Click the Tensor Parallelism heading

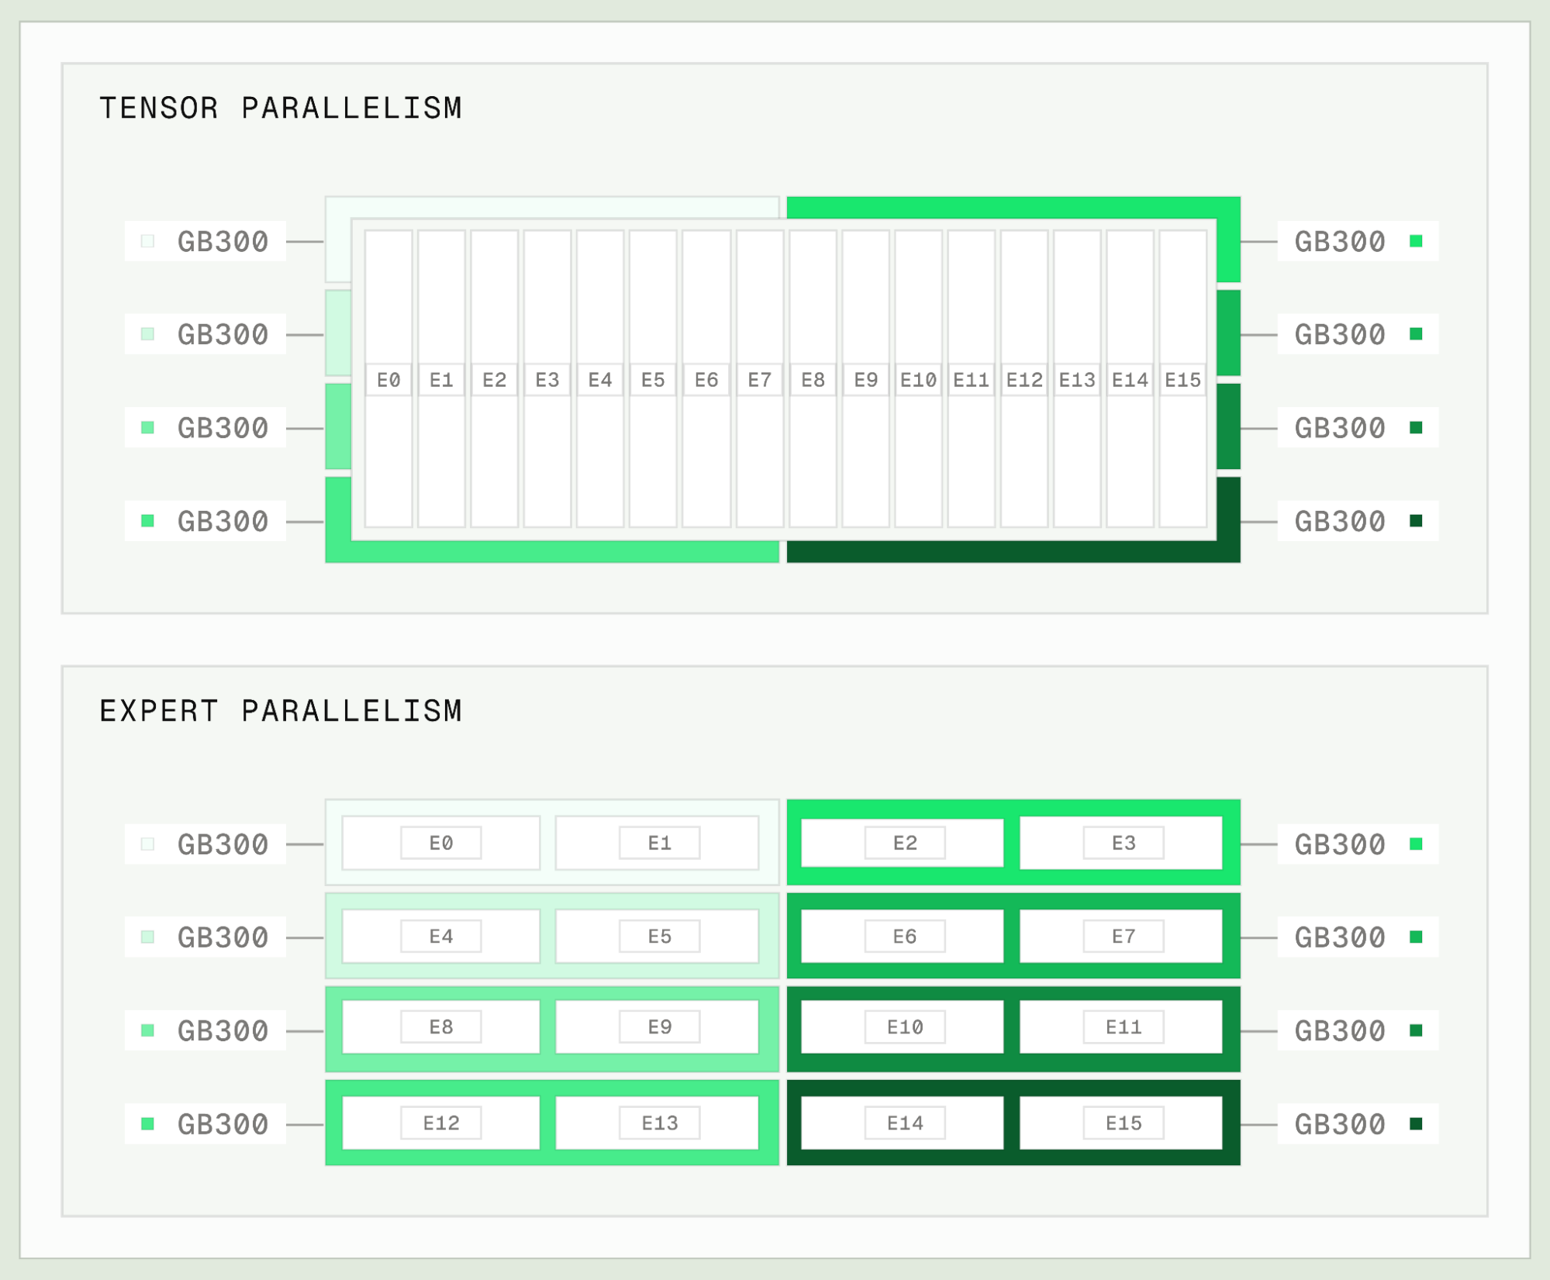coord(281,108)
